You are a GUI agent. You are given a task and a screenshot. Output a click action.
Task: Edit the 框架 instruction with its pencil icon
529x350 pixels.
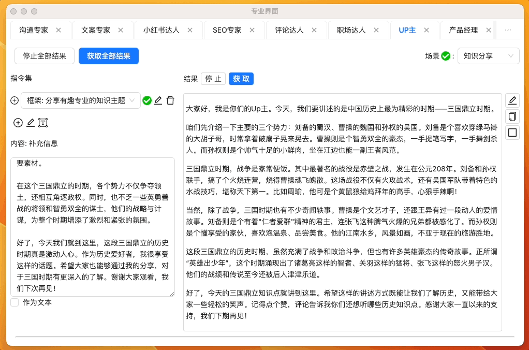[x=158, y=100]
